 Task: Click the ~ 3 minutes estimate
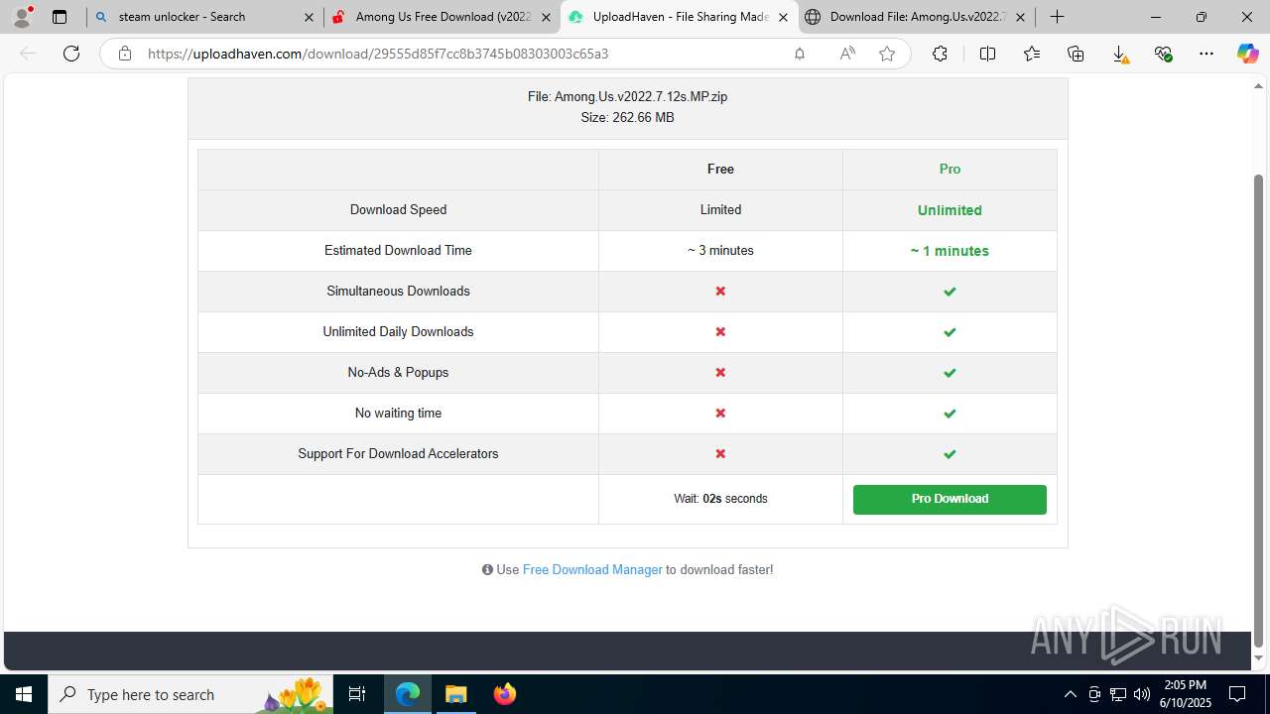click(x=720, y=250)
